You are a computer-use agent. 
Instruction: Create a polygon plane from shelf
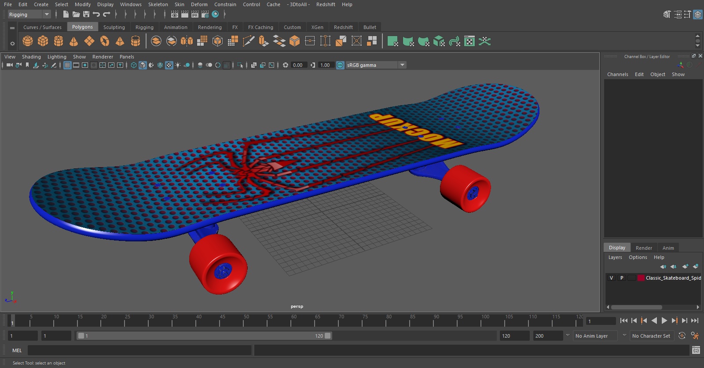click(x=89, y=41)
